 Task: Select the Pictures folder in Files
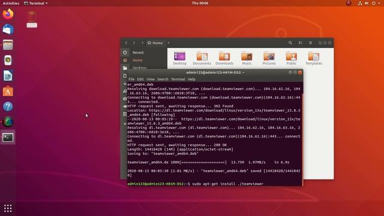point(269,58)
